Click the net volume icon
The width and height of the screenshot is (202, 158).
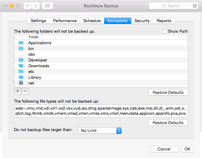point(21,83)
